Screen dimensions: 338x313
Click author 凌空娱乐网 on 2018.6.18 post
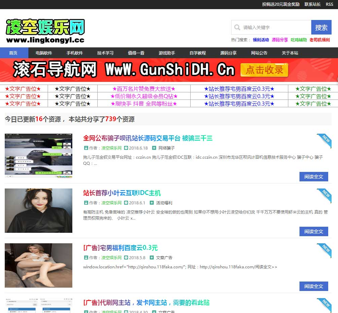click(112, 148)
